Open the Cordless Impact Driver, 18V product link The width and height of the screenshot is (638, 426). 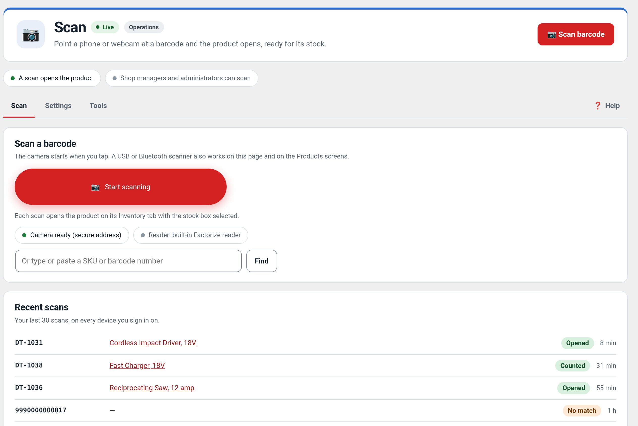(153, 343)
